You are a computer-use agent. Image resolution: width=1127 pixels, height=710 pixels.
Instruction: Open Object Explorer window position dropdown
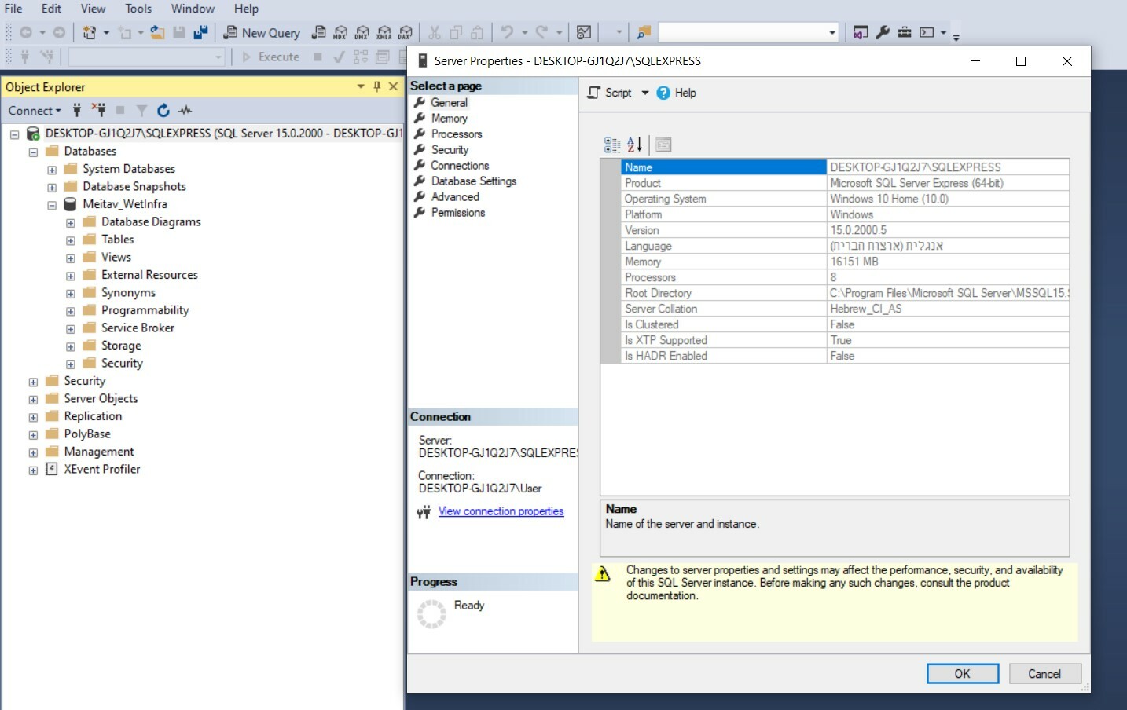361,86
